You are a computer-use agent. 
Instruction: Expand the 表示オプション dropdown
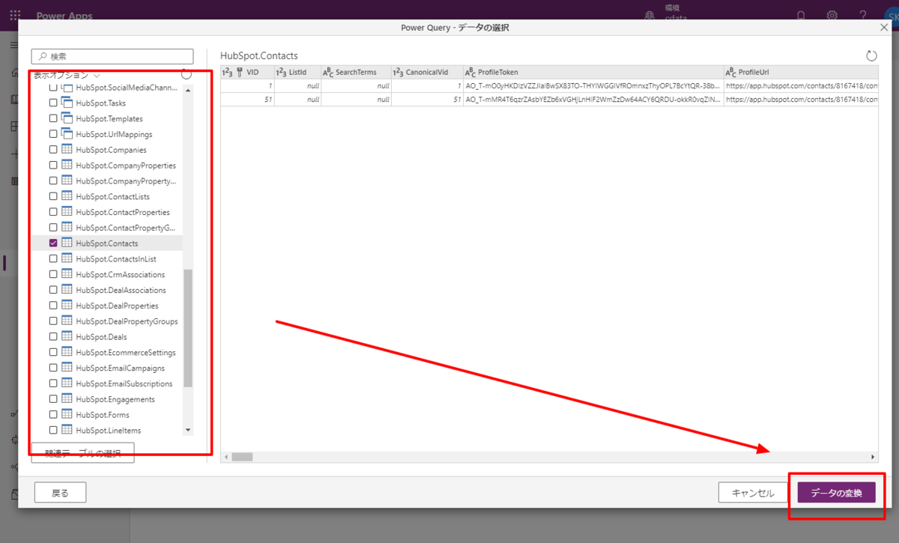click(x=67, y=75)
